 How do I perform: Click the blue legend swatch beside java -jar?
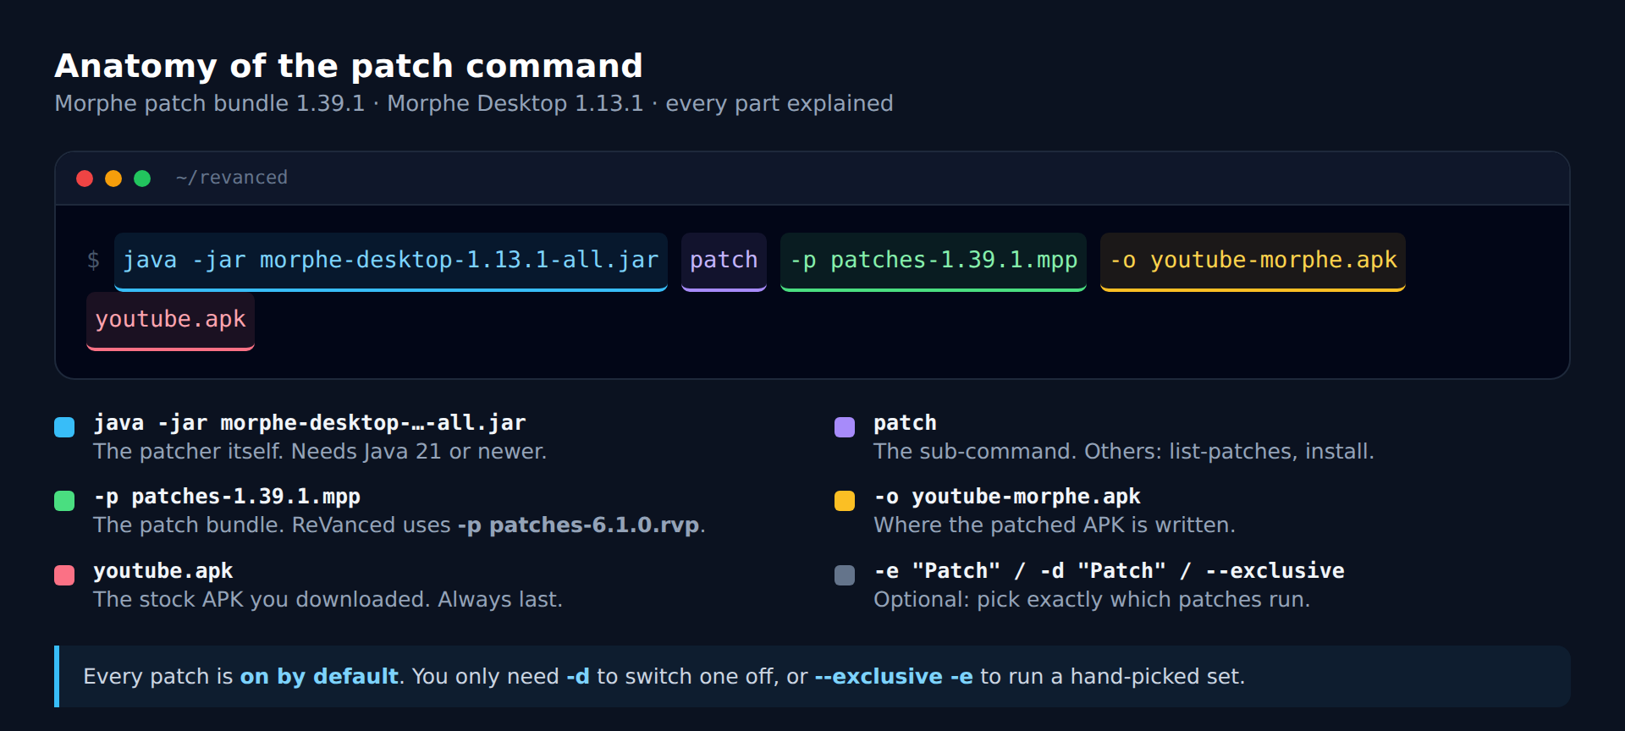[64, 427]
